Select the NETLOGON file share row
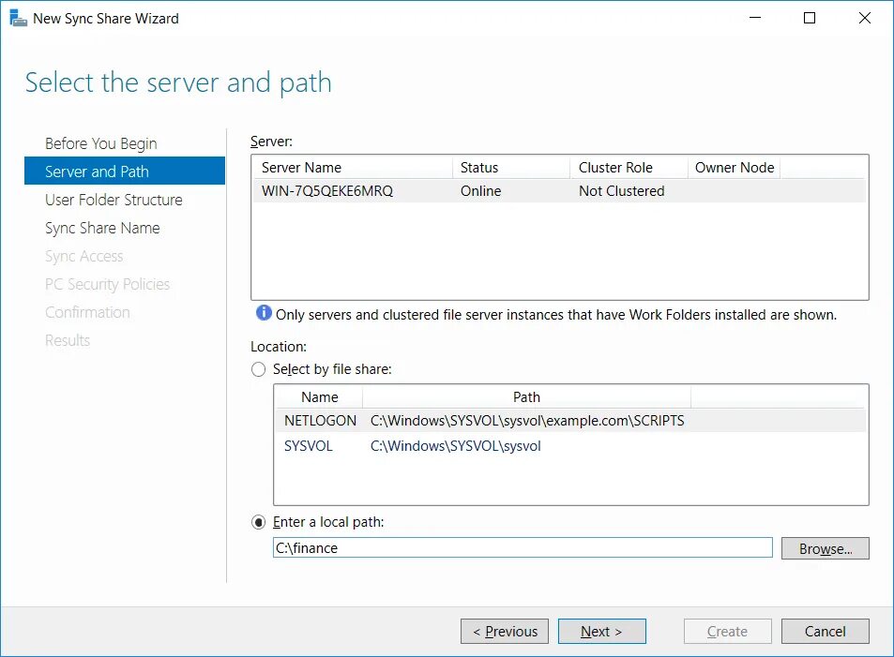 click(570, 421)
